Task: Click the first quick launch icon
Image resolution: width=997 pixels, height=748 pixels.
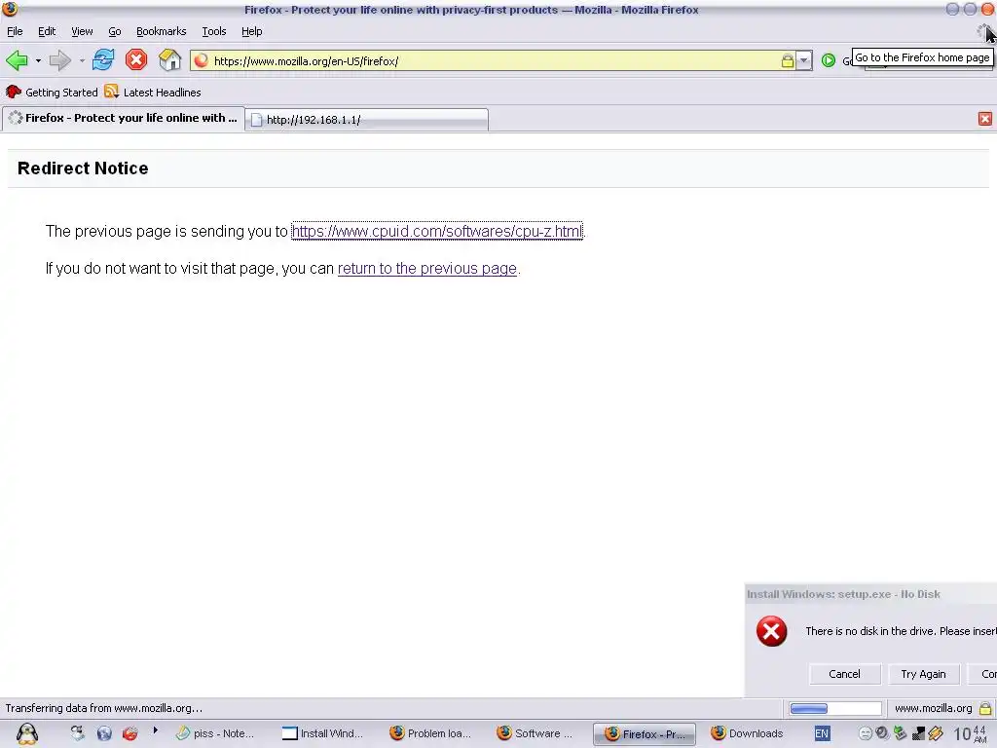Action: 78,733
